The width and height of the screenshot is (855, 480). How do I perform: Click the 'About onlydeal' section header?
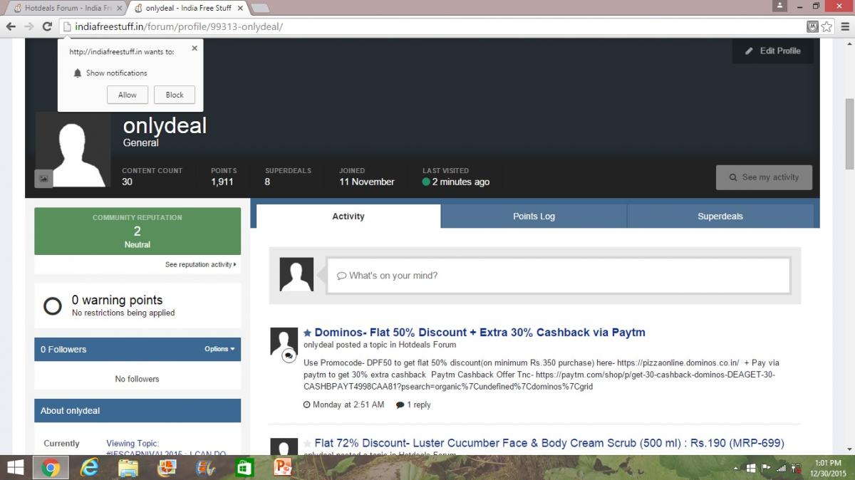(x=138, y=411)
